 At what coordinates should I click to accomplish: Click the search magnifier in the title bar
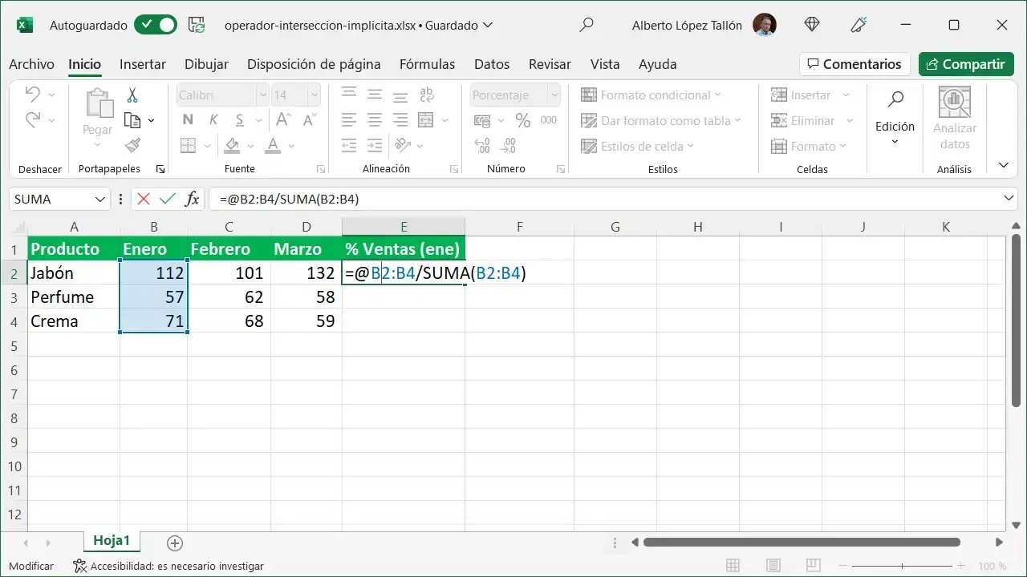point(587,25)
